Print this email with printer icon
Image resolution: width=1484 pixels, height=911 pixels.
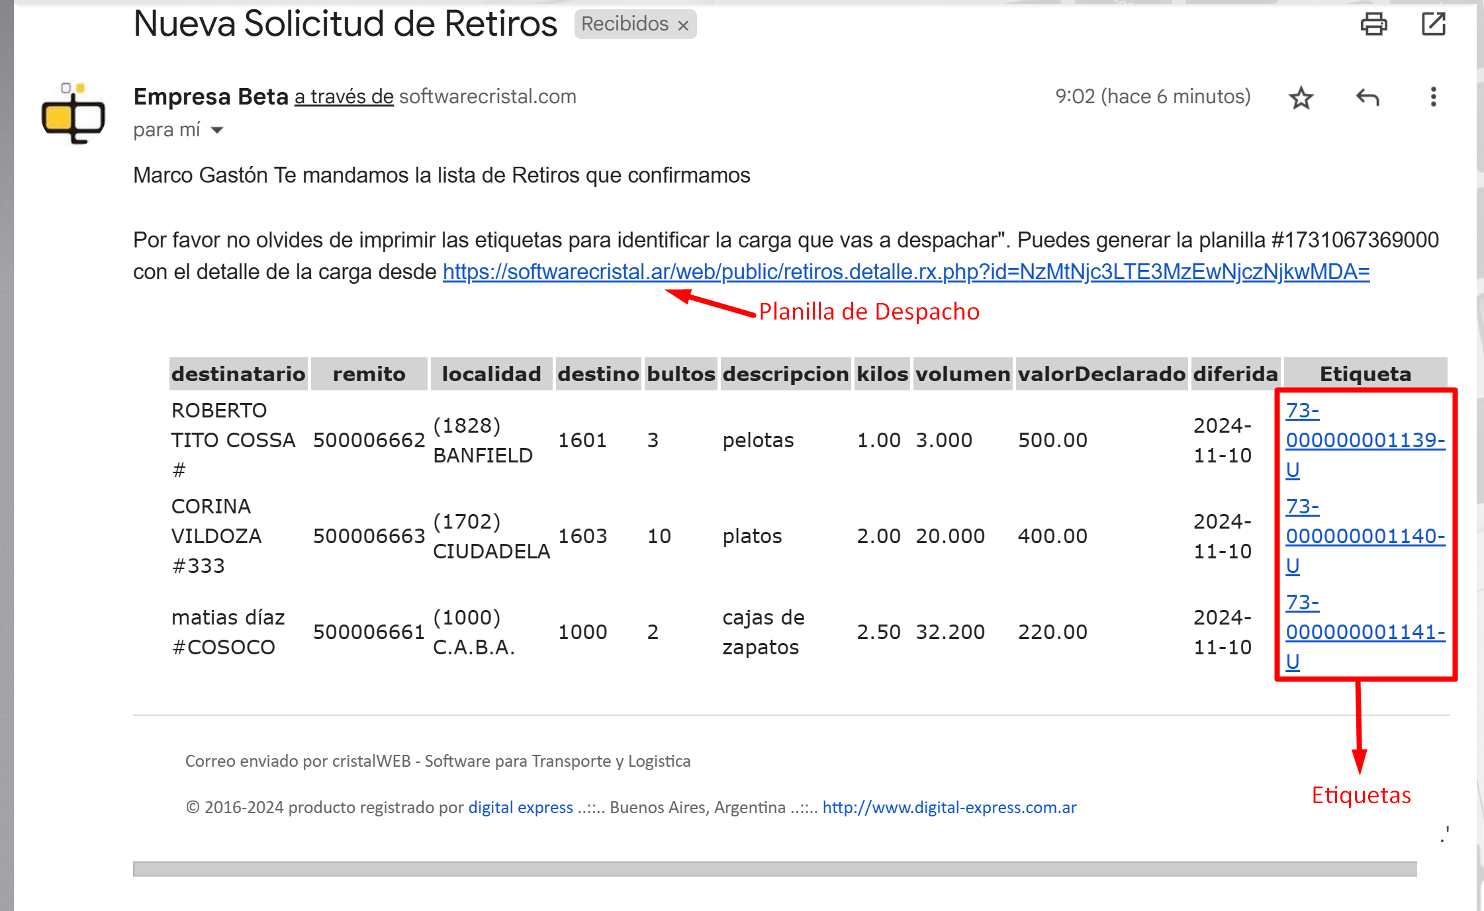click(x=1373, y=24)
